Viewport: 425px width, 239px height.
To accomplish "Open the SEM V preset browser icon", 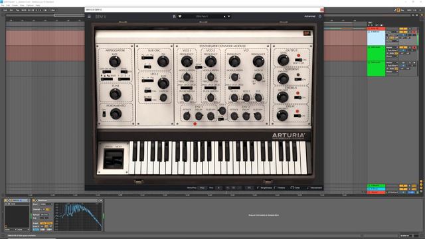I will [174, 17].
